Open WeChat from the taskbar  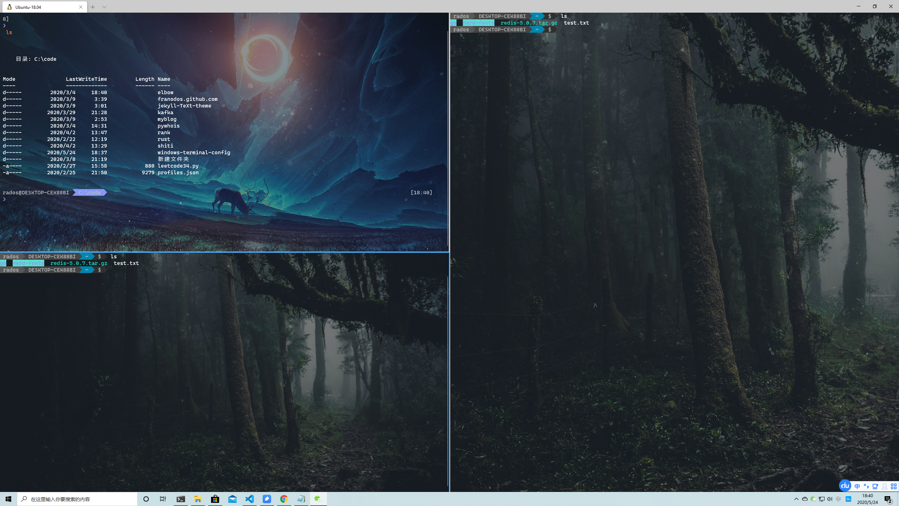(318, 499)
